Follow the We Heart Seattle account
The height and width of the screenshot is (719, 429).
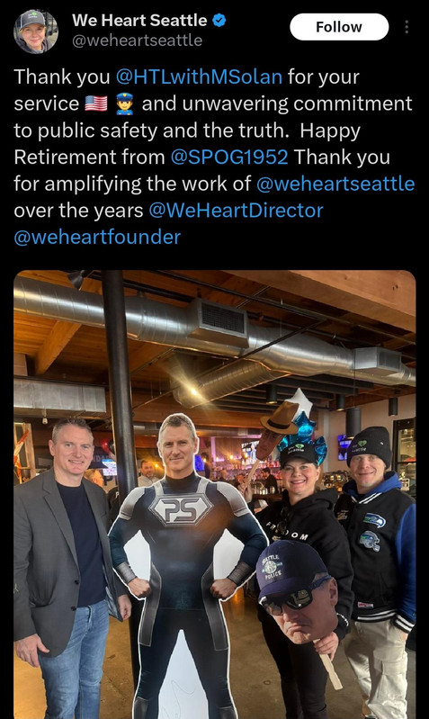[339, 27]
